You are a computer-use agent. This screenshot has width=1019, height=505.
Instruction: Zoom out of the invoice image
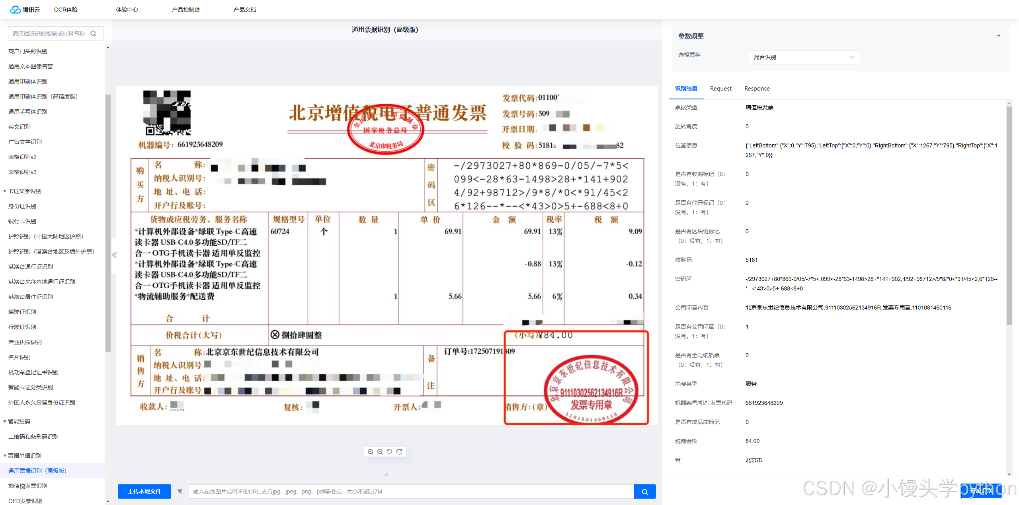tap(380, 452)
